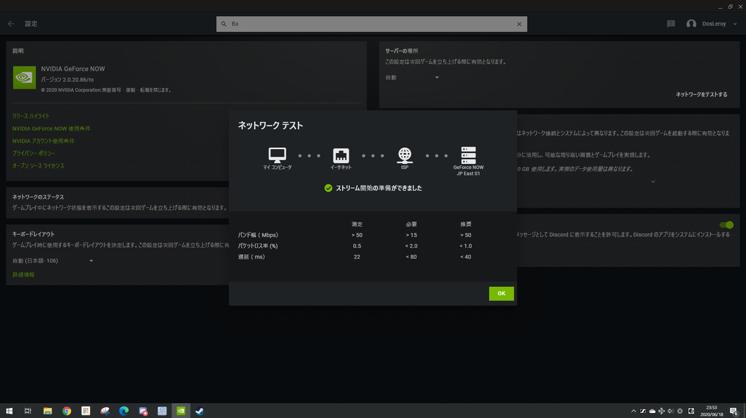The image size is (746, 418).
Task: Open Windows Start menu
Action: click(9, 411)
